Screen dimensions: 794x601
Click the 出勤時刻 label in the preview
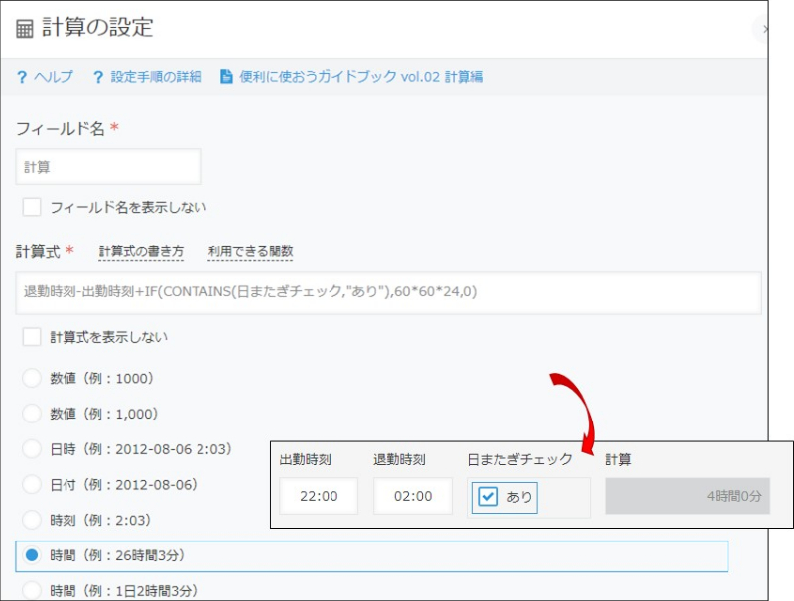[x=306, y=459]
